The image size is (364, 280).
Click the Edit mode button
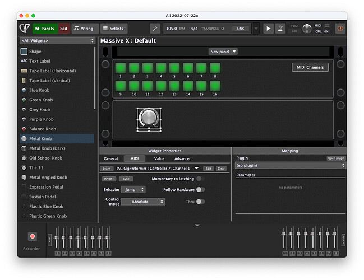64,29
